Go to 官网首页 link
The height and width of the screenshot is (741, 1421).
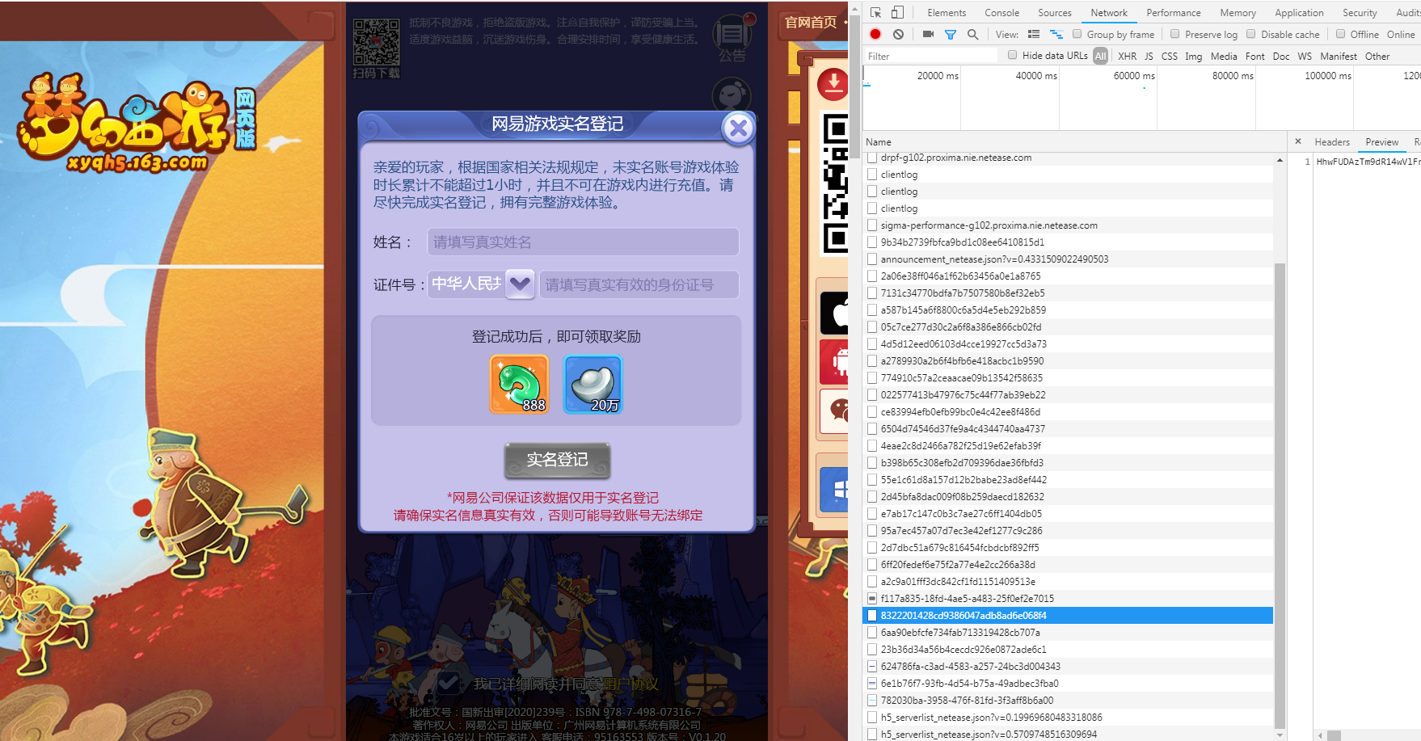(x=811, y=22)
